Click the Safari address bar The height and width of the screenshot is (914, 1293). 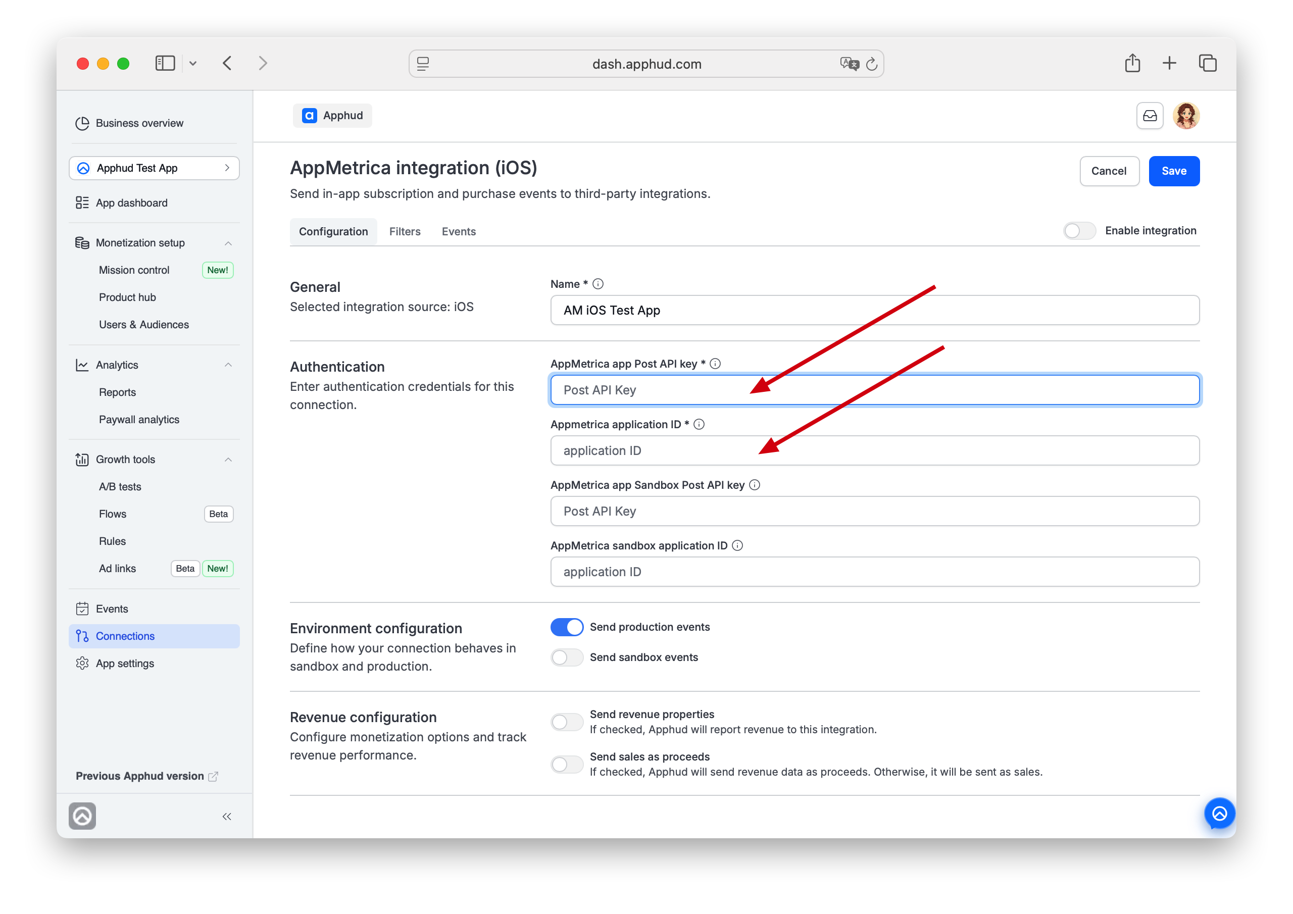click(646, 64)
